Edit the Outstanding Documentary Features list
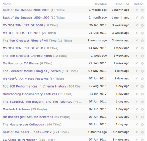Image resolution: width=147 pixels, height=141 pixels. (x=137, y=94)
